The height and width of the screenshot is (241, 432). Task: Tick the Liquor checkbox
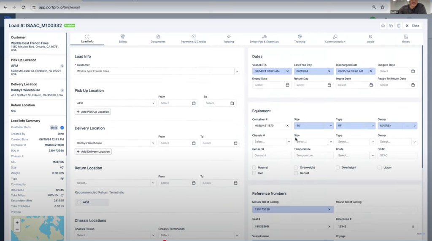click(x=380, y=167)
